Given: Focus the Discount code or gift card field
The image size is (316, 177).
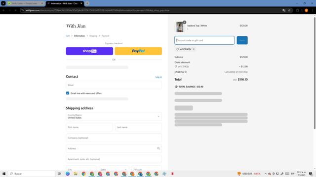Looking at the screenshot, I should (204, 40).
